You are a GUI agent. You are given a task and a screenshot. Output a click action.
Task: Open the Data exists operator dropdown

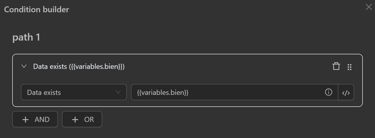click(74, 92)
